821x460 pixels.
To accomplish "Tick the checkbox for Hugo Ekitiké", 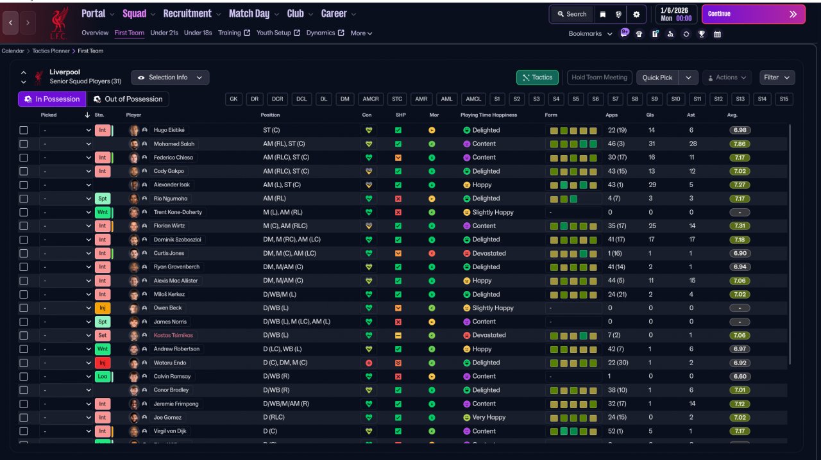I will tap(24, 130).
